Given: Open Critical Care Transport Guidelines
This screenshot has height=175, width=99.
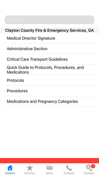Looking at the screenshot, I should point(52,59).
